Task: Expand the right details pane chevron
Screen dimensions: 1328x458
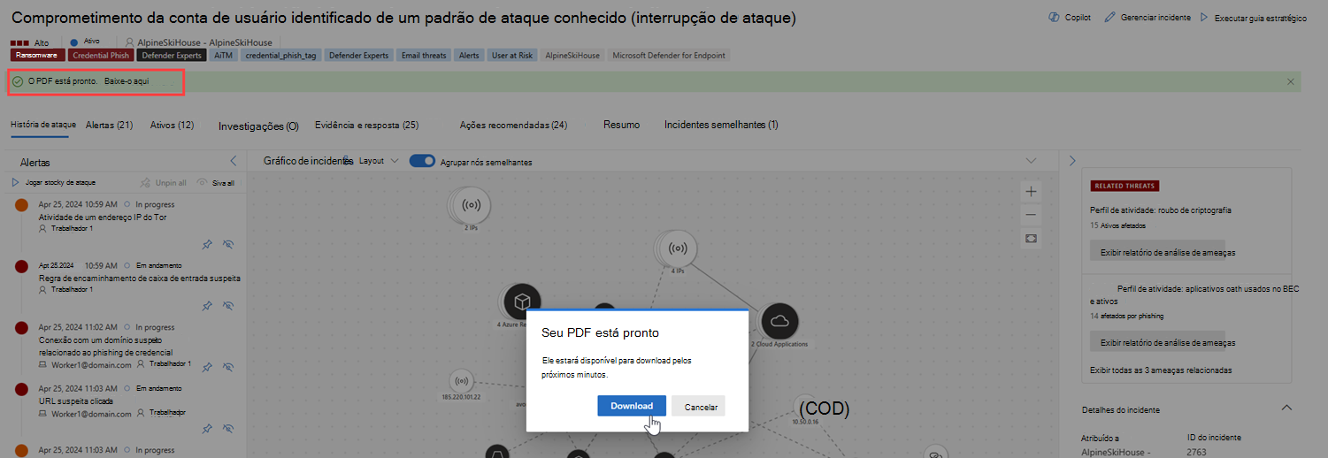Action: tap(1071, 161)
